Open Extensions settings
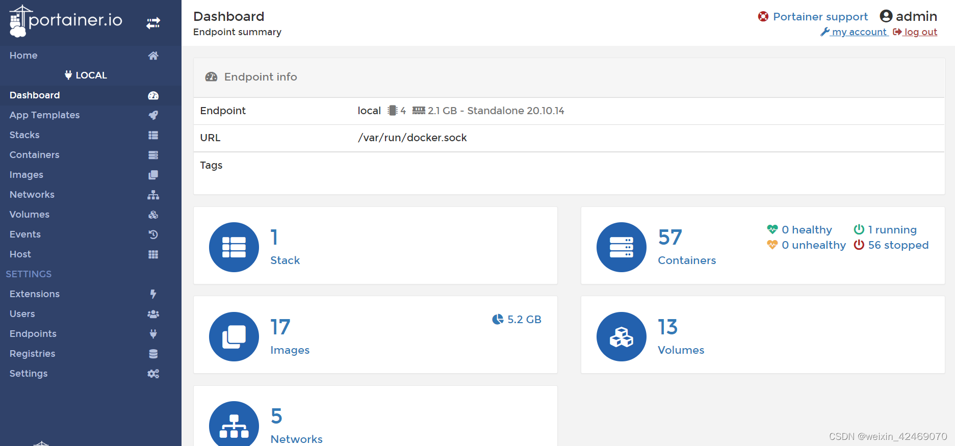 coord(34,294)
